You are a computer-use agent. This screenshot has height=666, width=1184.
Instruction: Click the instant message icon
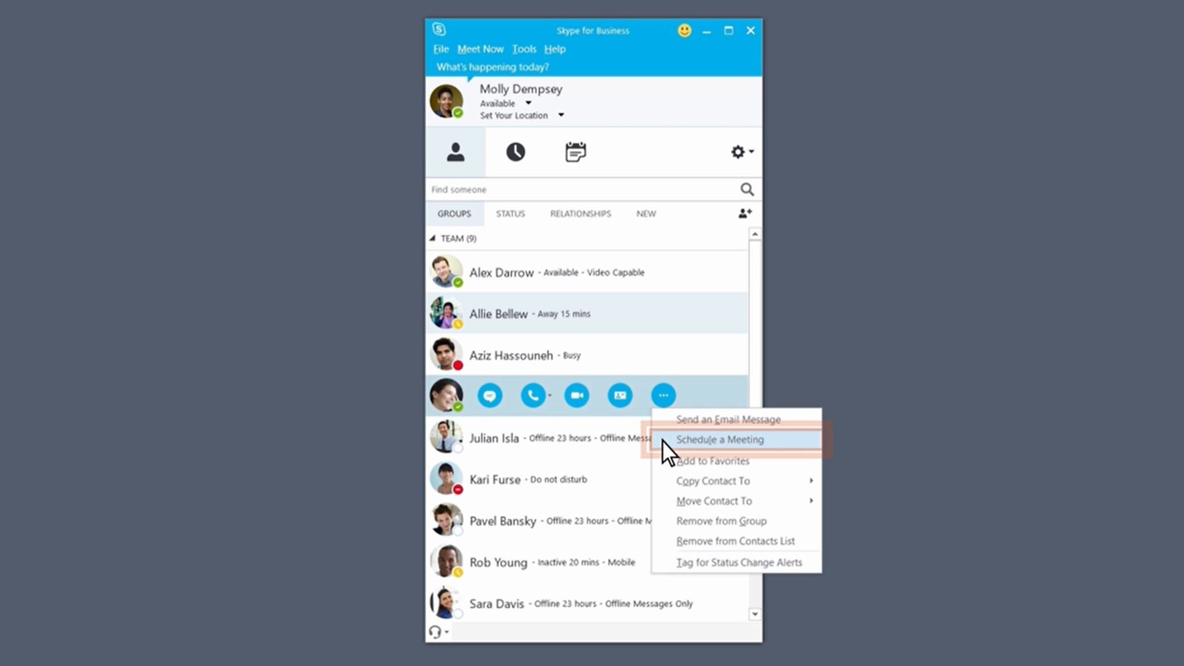[489, 395]
